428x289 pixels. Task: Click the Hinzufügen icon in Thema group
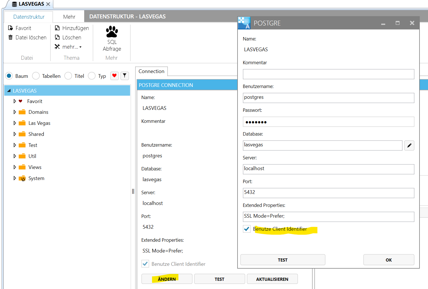click(x=57, y=28)
